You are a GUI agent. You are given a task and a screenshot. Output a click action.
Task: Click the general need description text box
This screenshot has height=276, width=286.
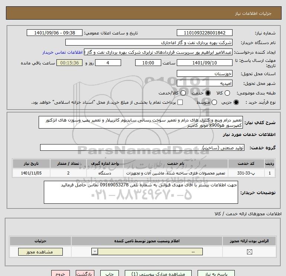pyautogui.click(x=141, y=123)
